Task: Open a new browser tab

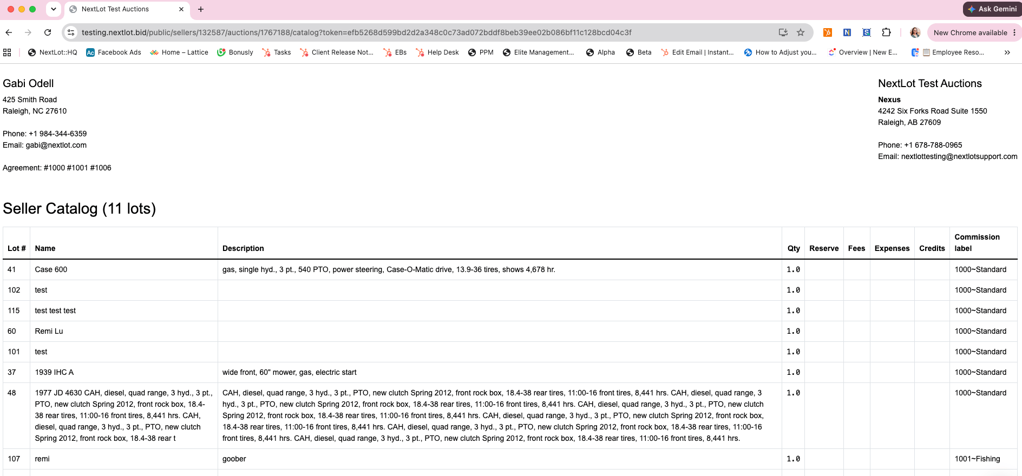Action: point(201,9)
